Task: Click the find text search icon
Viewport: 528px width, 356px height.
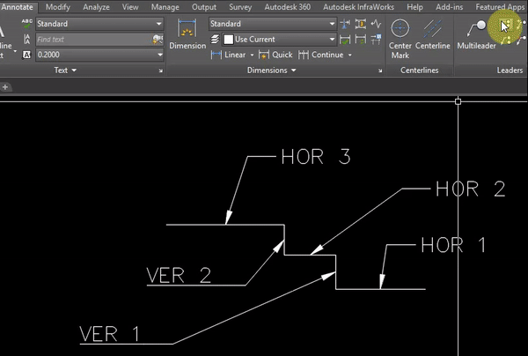Action: click(158, 39)
